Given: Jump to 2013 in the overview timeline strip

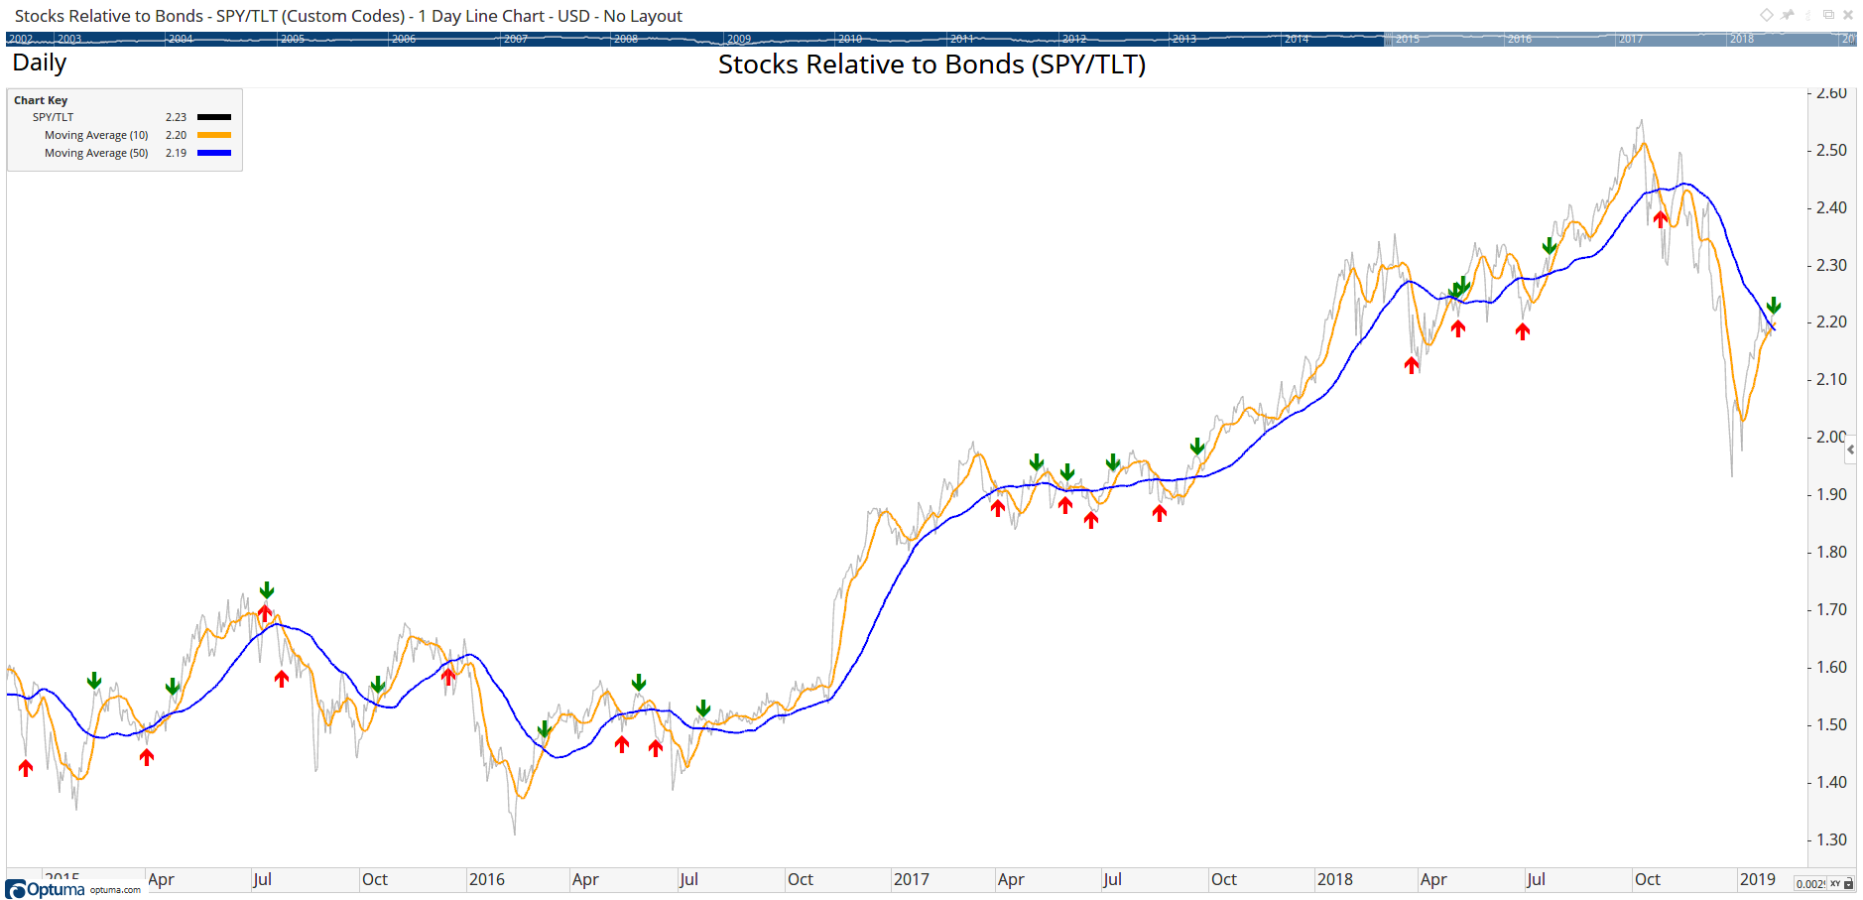Looking at the screenshot, I should pyautogui.click(x=1184, y=39).
